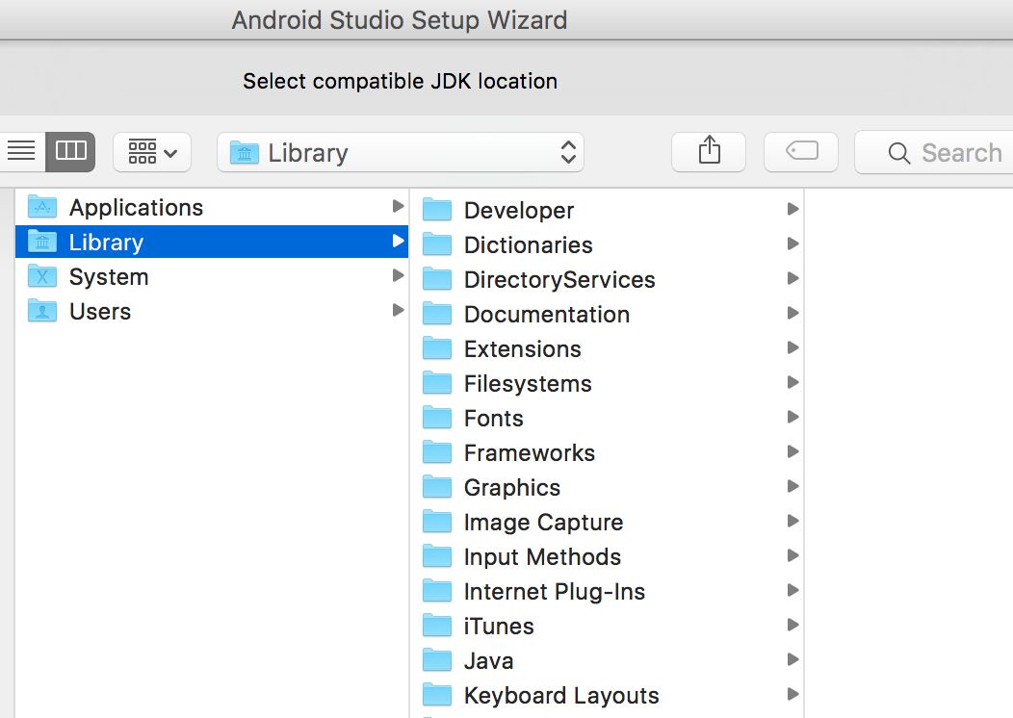Viewport: 1013px width, 718px height.
Task: Select the Dictionaries folder name
Action: pos(529,245)
